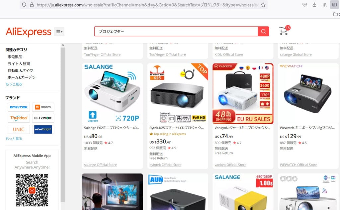
Task: Open Vankyo projector product thumbnail
Action: (243, 94)
